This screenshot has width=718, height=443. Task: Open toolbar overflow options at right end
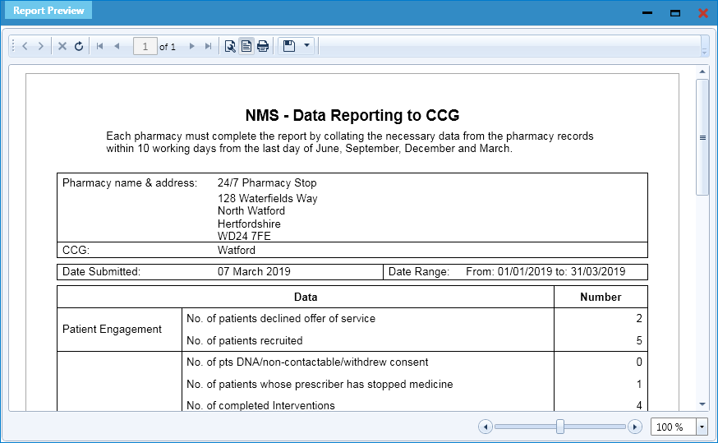point(704,47)
